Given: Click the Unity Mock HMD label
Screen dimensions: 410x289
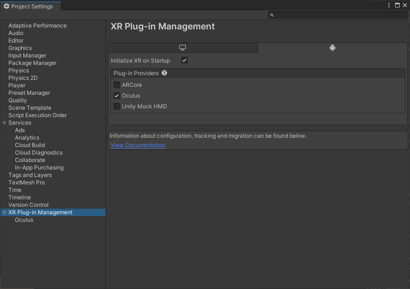Looking at the screenshot, I should [x=144, y=106].
